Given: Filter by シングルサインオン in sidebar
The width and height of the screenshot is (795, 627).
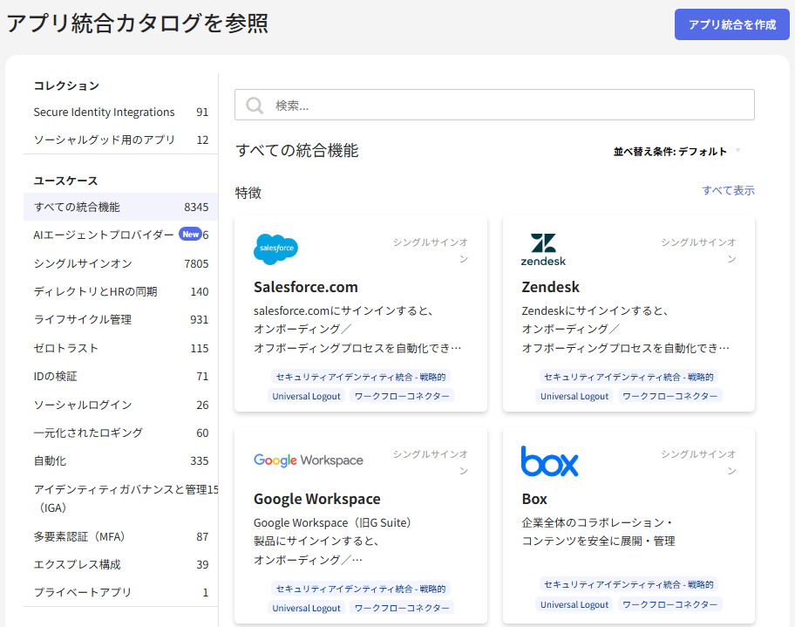Looking at the screenshot, I should [120, 263].
